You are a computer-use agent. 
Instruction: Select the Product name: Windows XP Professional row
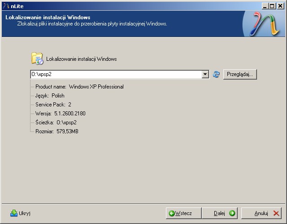coord(79,87)
